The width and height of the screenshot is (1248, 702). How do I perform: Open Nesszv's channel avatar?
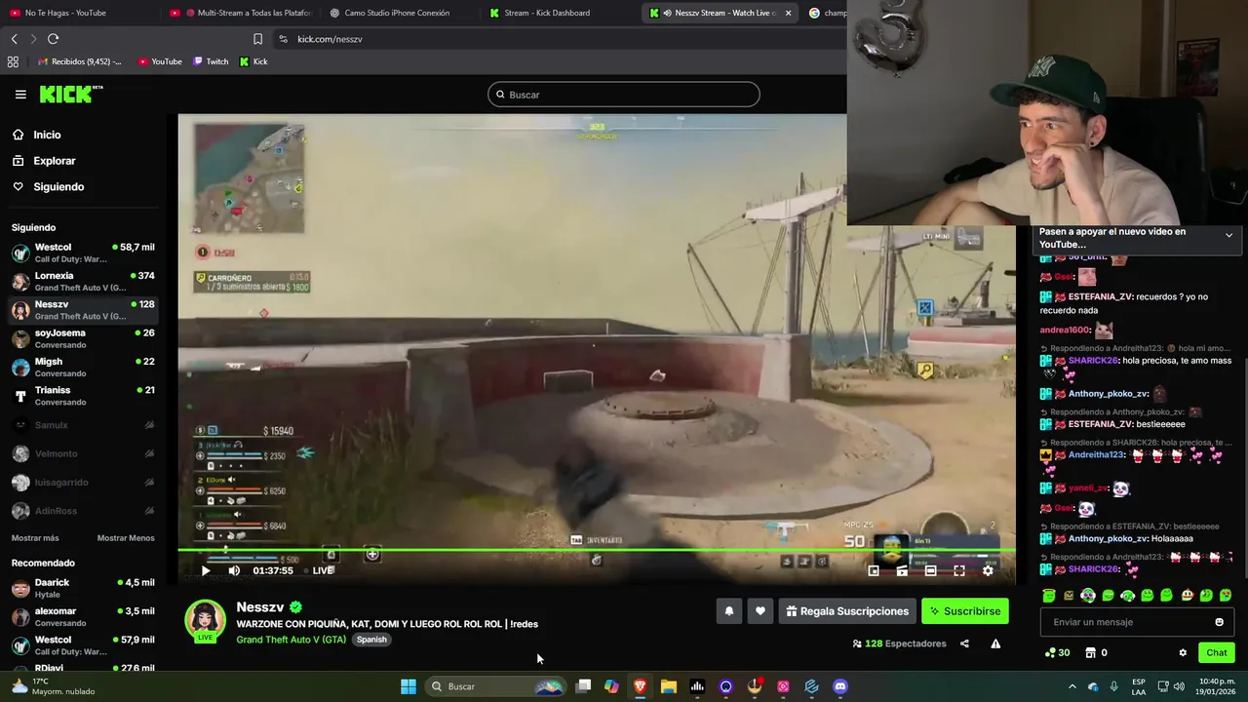[206, 621]
